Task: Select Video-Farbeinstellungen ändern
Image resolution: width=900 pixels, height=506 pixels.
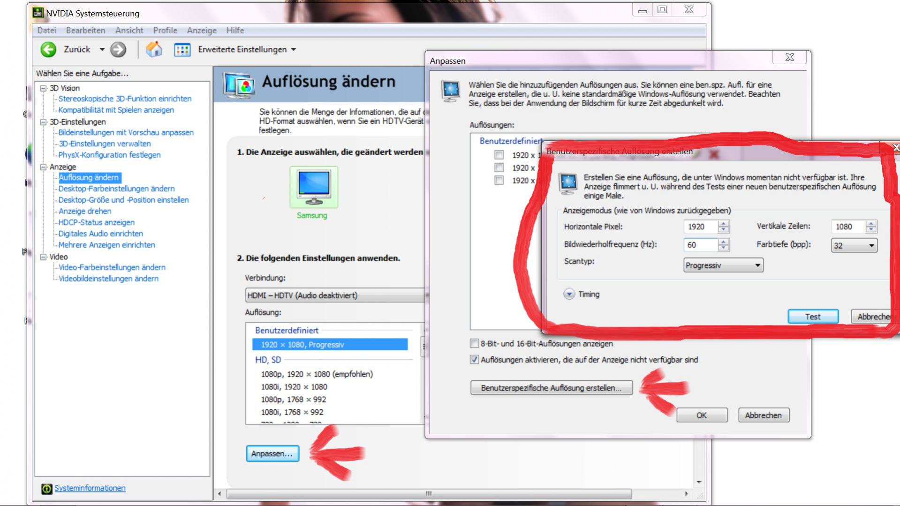Action: tap(112, 267)
